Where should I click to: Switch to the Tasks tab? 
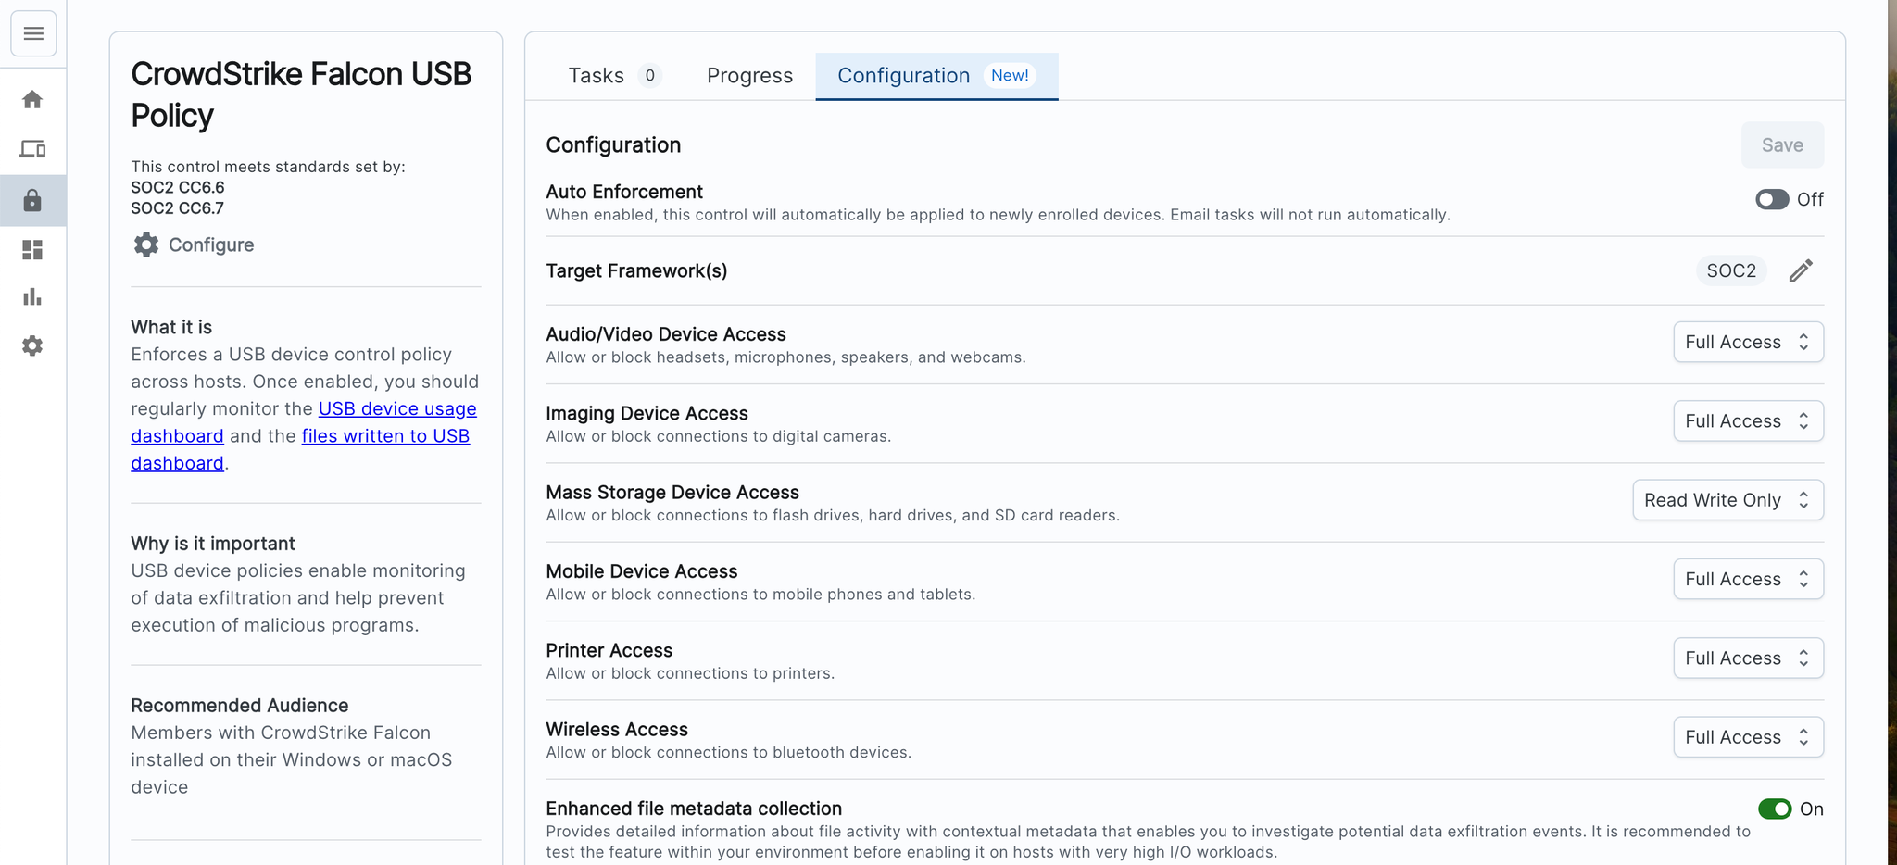coord(597,76)
